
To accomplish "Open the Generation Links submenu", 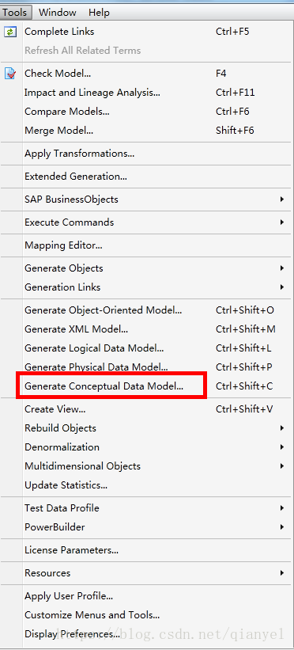I will tap(147, 287).
